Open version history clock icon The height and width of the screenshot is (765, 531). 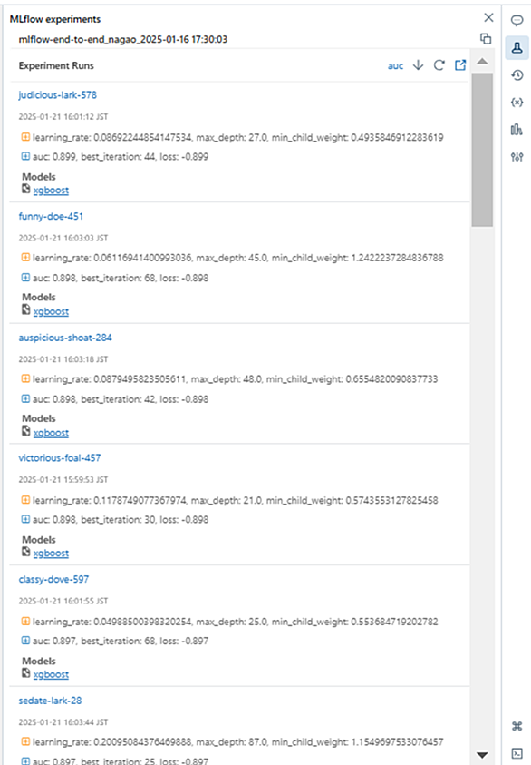[517, 75]
